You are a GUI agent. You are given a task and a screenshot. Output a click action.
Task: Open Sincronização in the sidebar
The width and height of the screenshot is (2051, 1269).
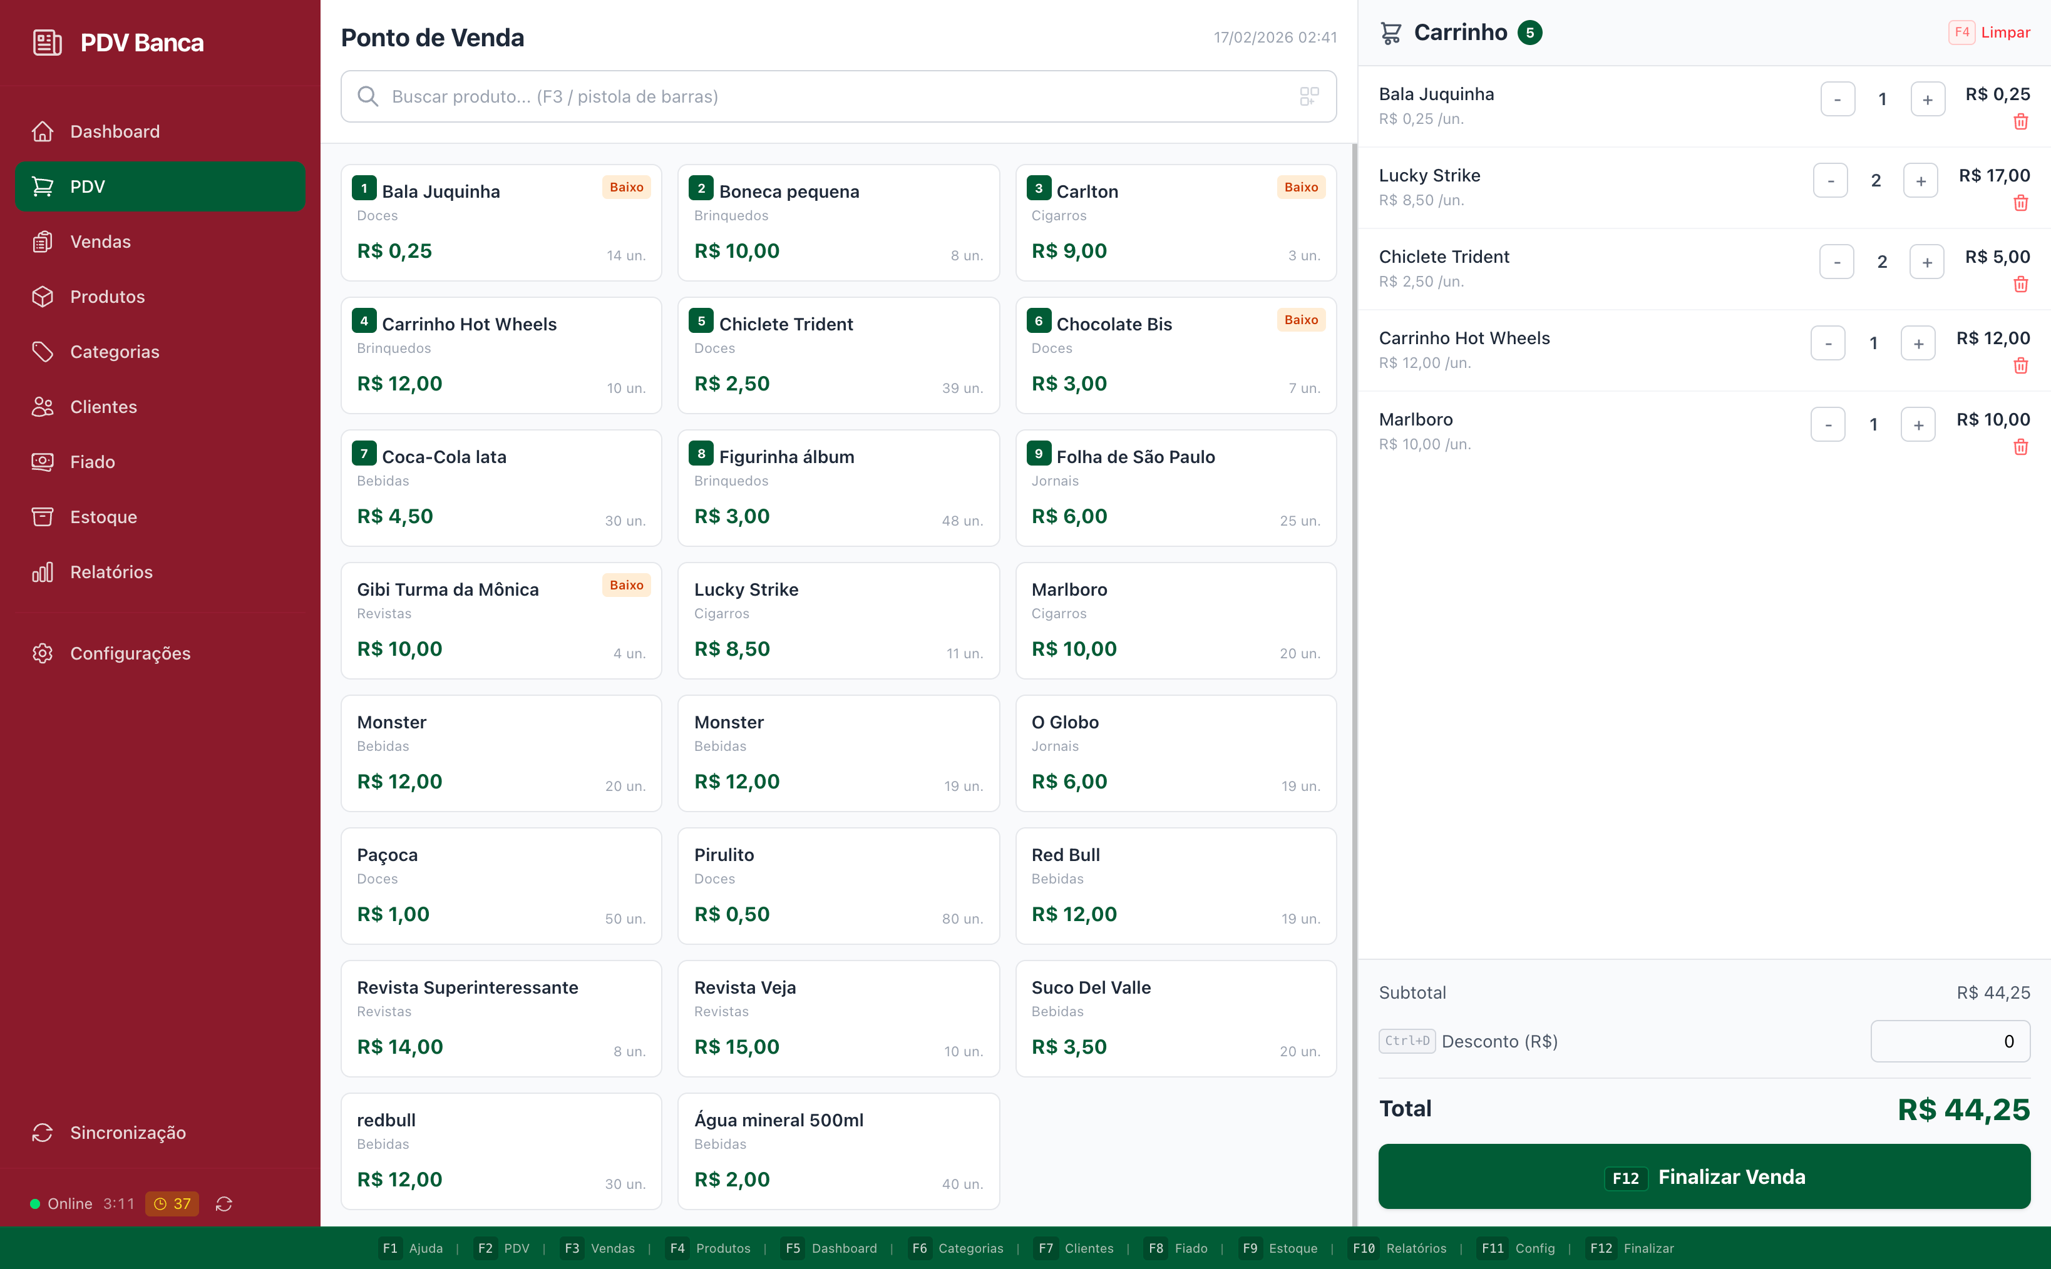point(128,1132)
